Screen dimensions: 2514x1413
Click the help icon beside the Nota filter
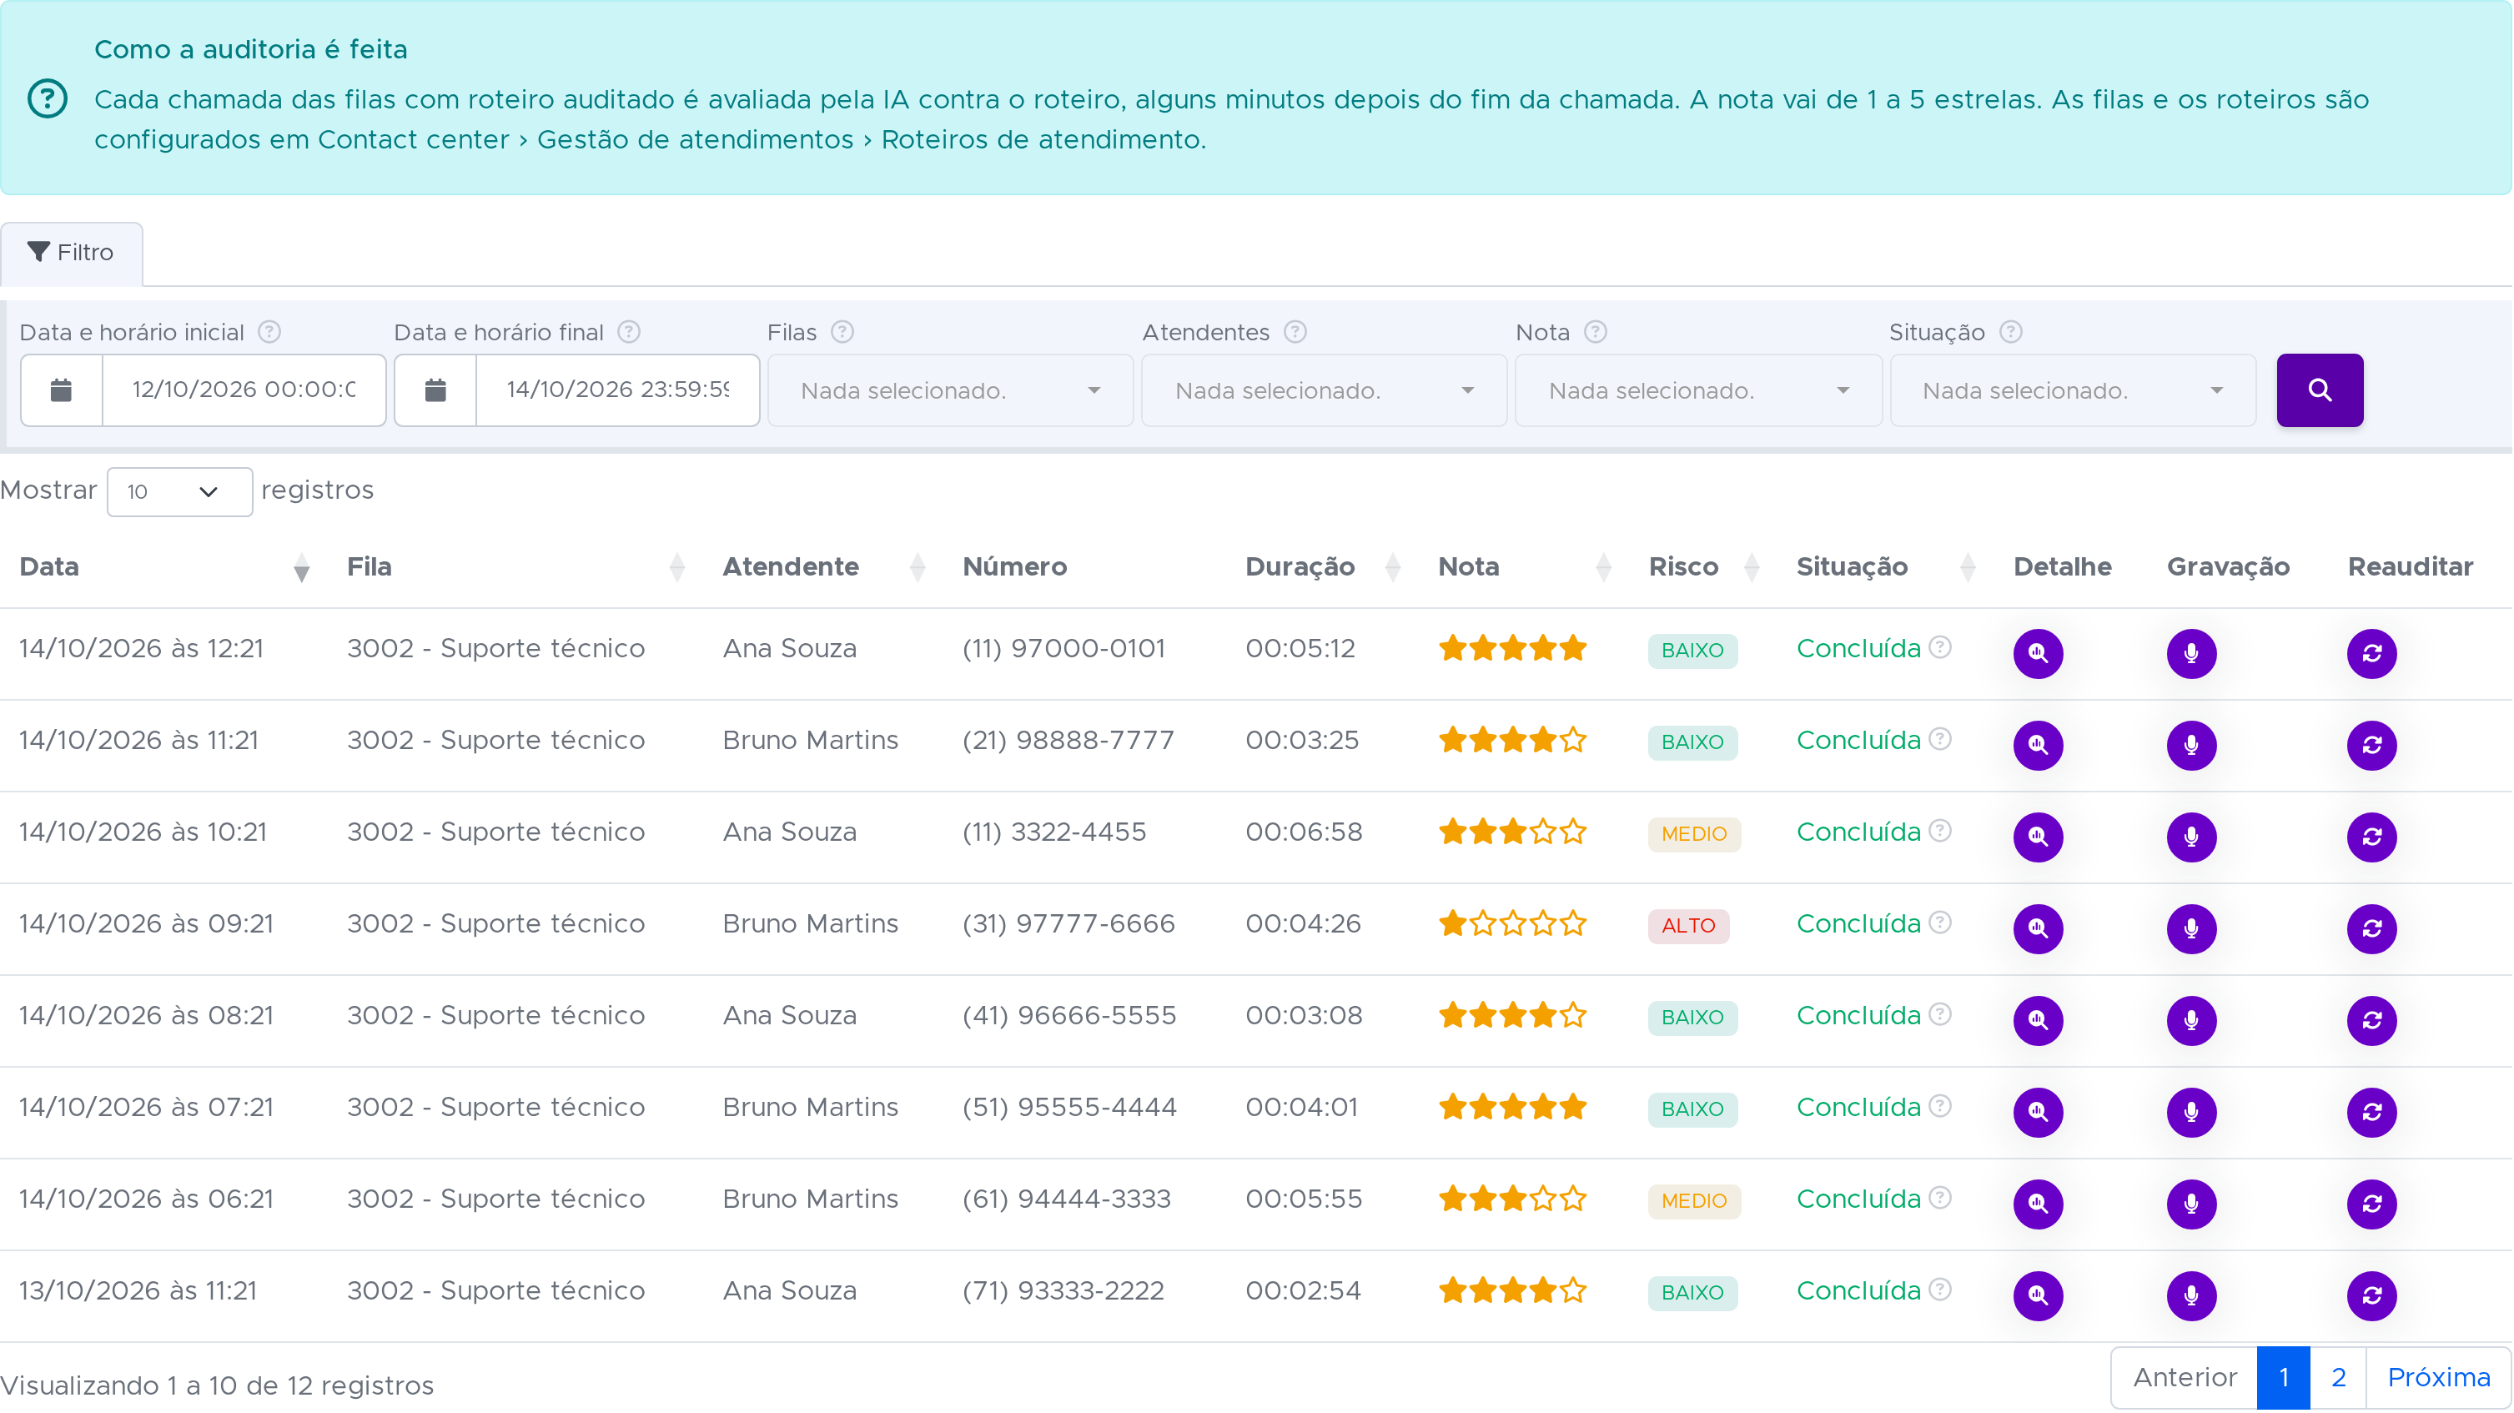pos(1596,332)
